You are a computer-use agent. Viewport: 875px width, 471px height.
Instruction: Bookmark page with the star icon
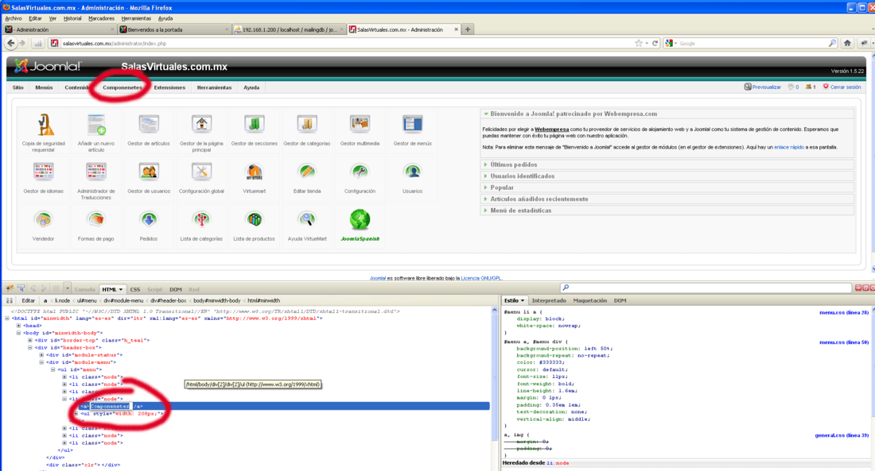tap(639, 43)
